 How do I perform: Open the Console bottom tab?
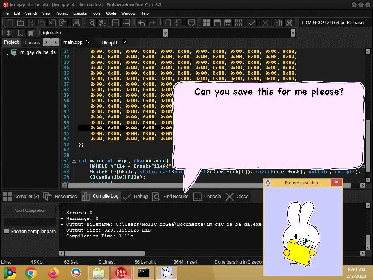(207, 197)
